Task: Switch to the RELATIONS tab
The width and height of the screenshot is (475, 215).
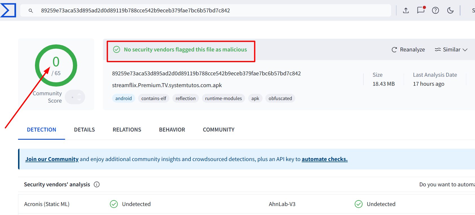Action: (127, 130)
